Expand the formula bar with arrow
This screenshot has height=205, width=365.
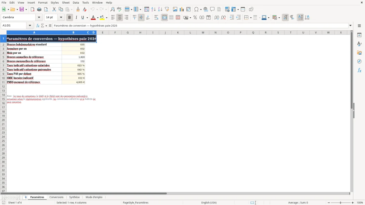tap(350, 26)
